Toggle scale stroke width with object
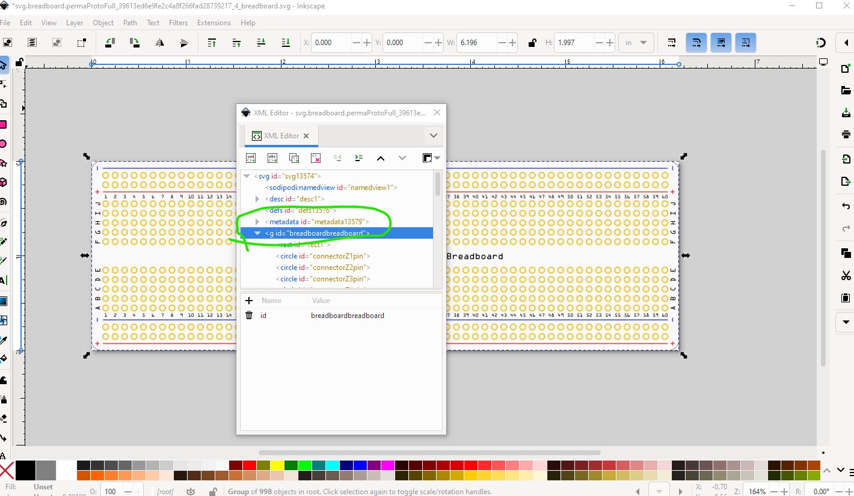Screen dimensions: 854x496 (672, 43)
